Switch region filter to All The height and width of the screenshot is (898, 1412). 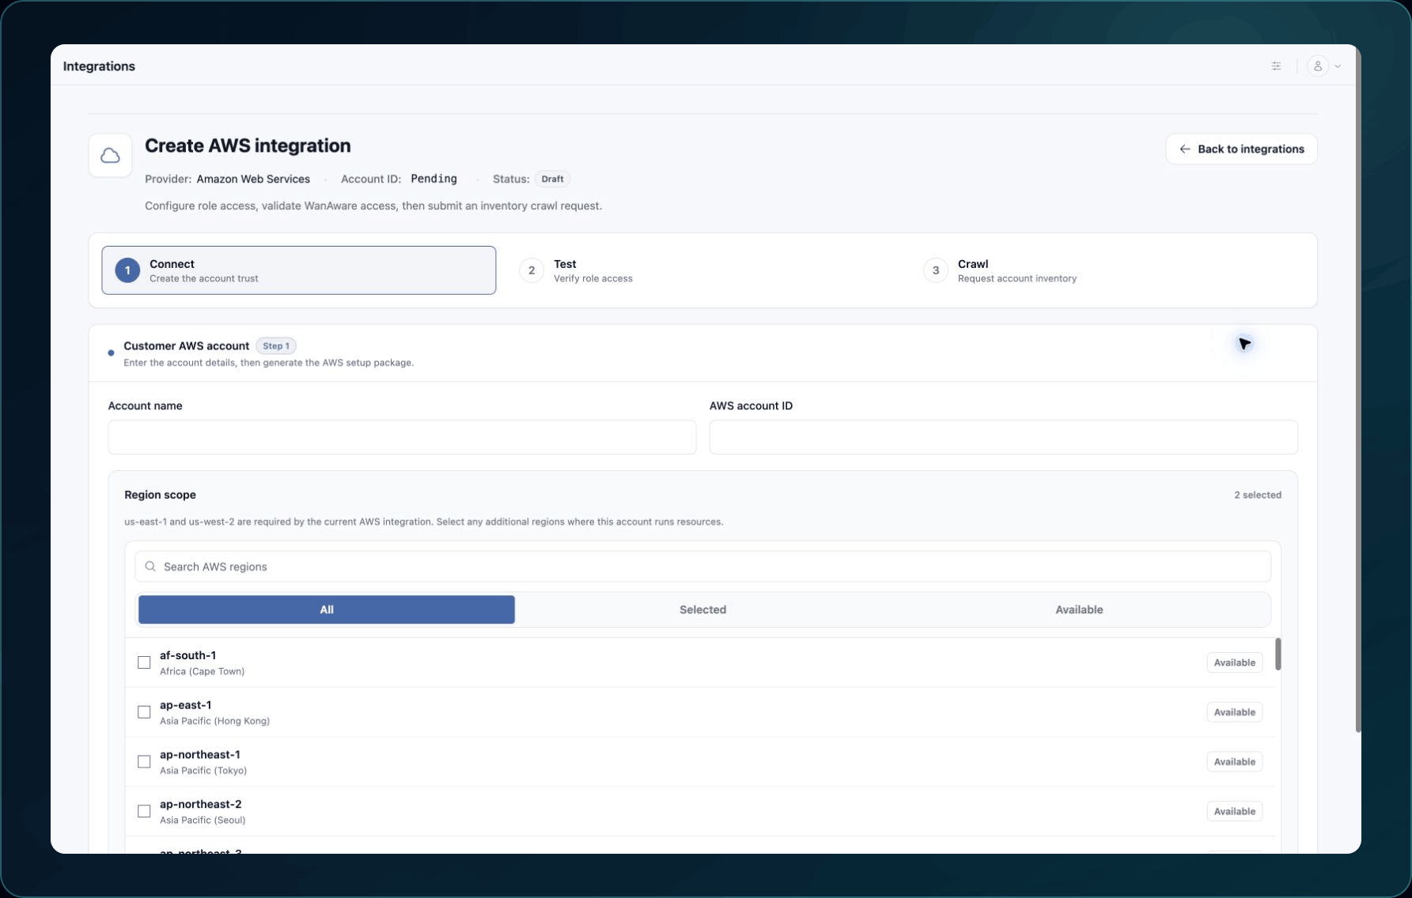click(327, 610)
